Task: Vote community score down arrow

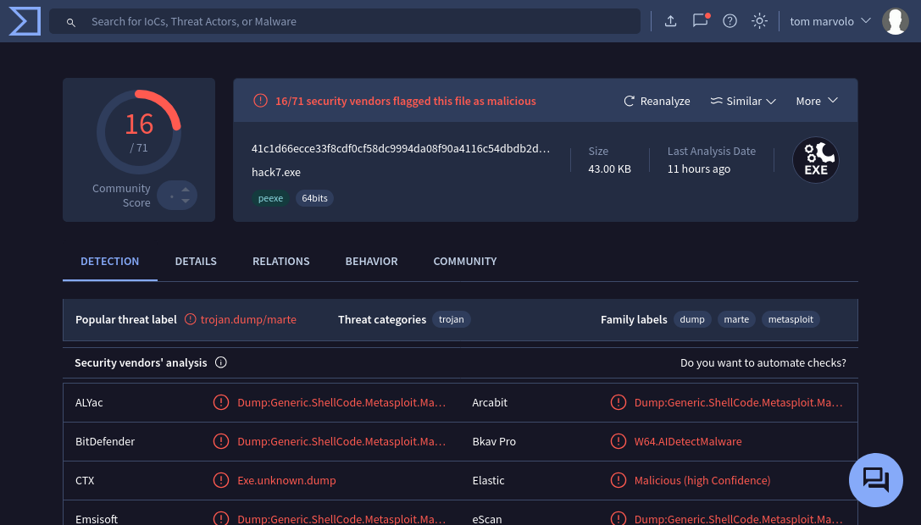Action: coord(186,202)
